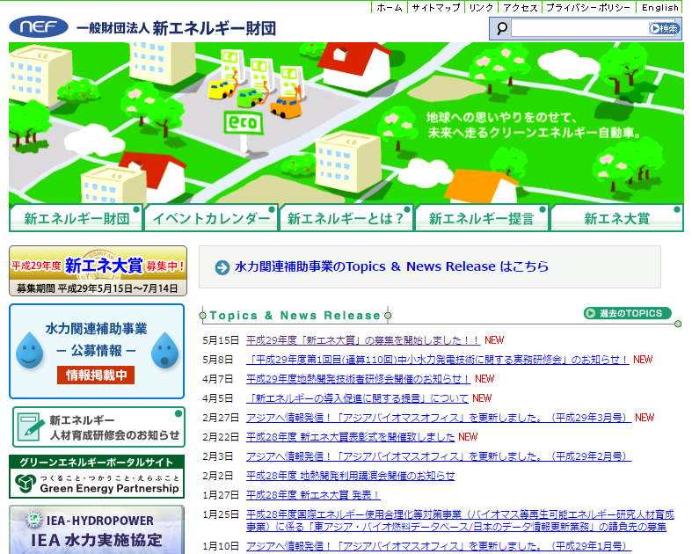Switch site language to English

coord(660,8)
